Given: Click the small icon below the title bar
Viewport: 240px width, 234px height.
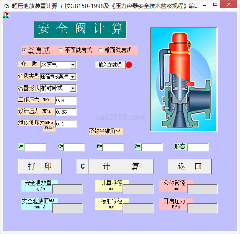Looking at the screenshot, I should pos(6,16).
